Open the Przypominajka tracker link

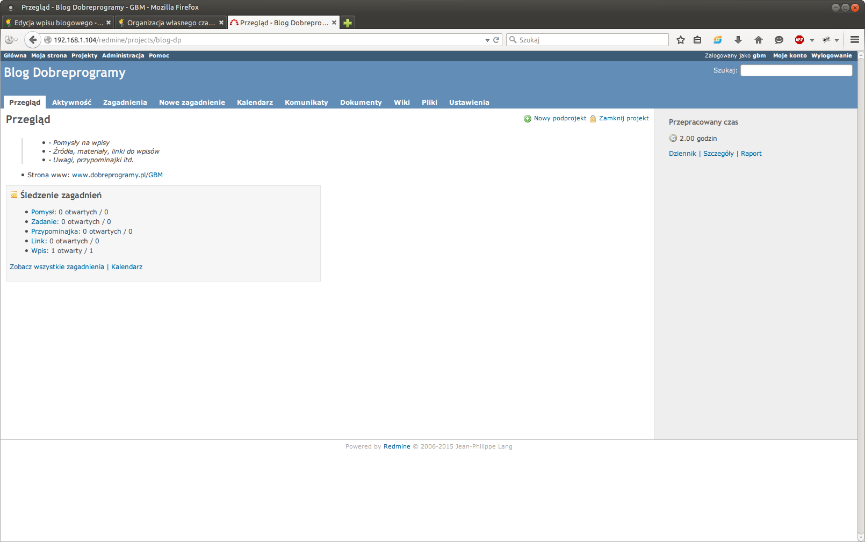click(x=55, y=232)
